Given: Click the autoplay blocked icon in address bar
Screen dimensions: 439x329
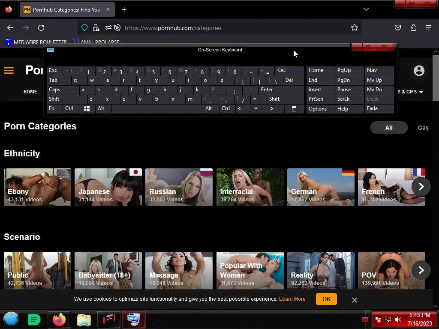Looking at the screenshot, I should click(x=117, y=27).
